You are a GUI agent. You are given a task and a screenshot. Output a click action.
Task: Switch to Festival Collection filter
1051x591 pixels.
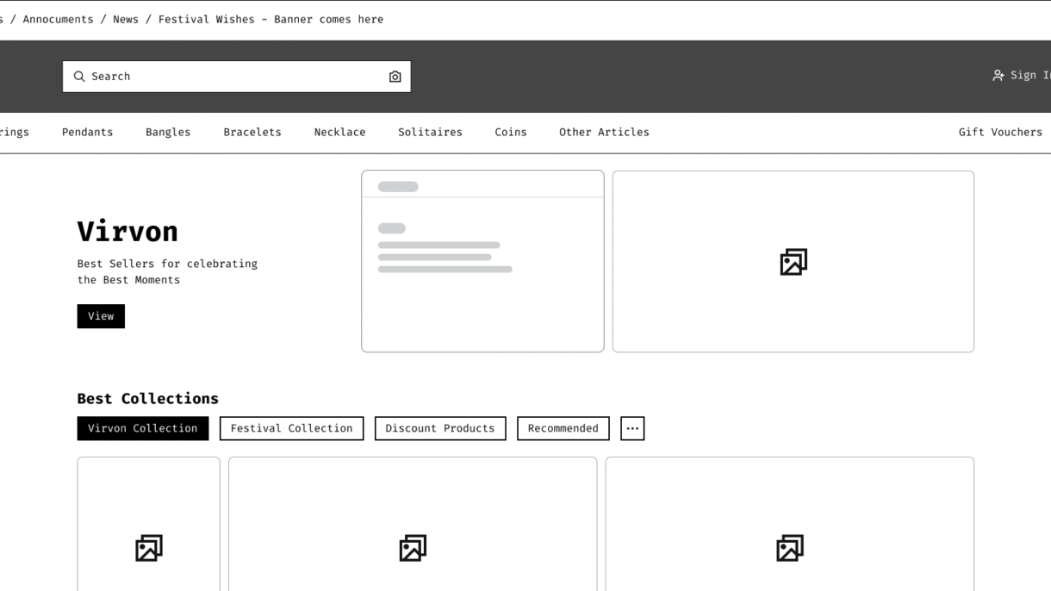(291, 428)
